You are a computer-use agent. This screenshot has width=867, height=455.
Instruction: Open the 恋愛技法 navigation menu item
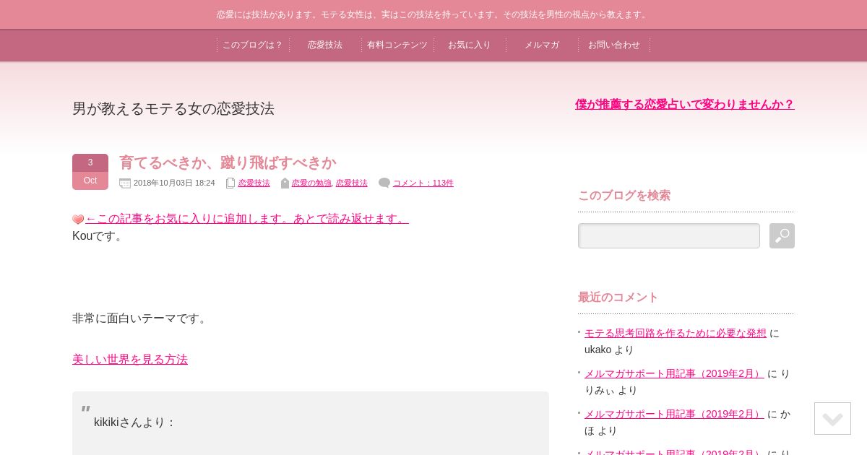point(325,45)
